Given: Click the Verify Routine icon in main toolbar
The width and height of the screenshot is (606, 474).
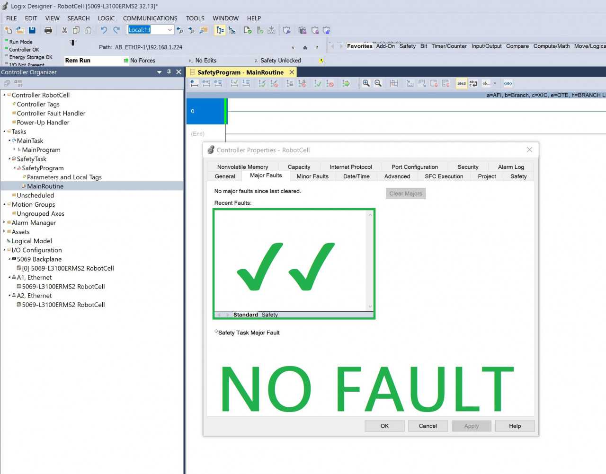Looking at the screenshot, I should (248, 30).
